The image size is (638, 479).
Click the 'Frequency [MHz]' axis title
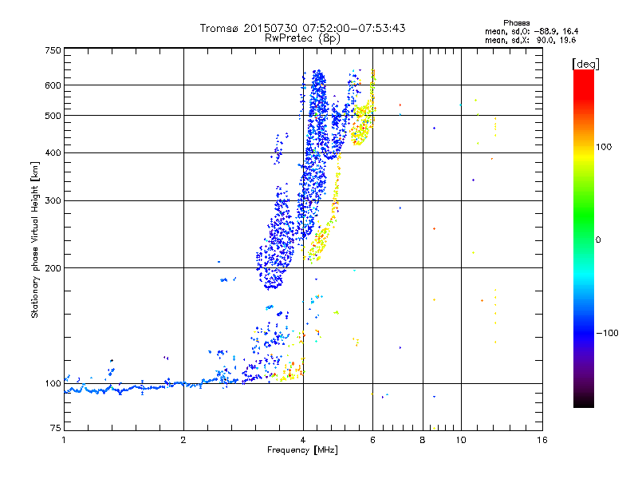(x=302, y=450)
